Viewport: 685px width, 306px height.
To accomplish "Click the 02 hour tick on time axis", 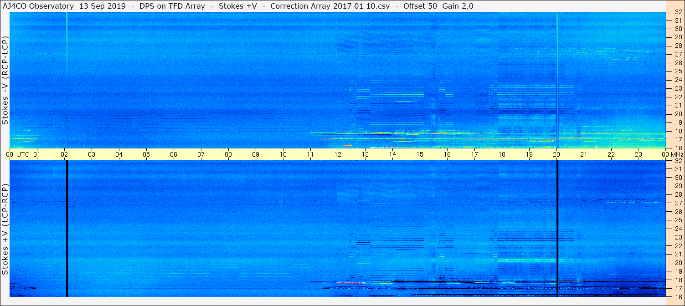I will point(64,154).
